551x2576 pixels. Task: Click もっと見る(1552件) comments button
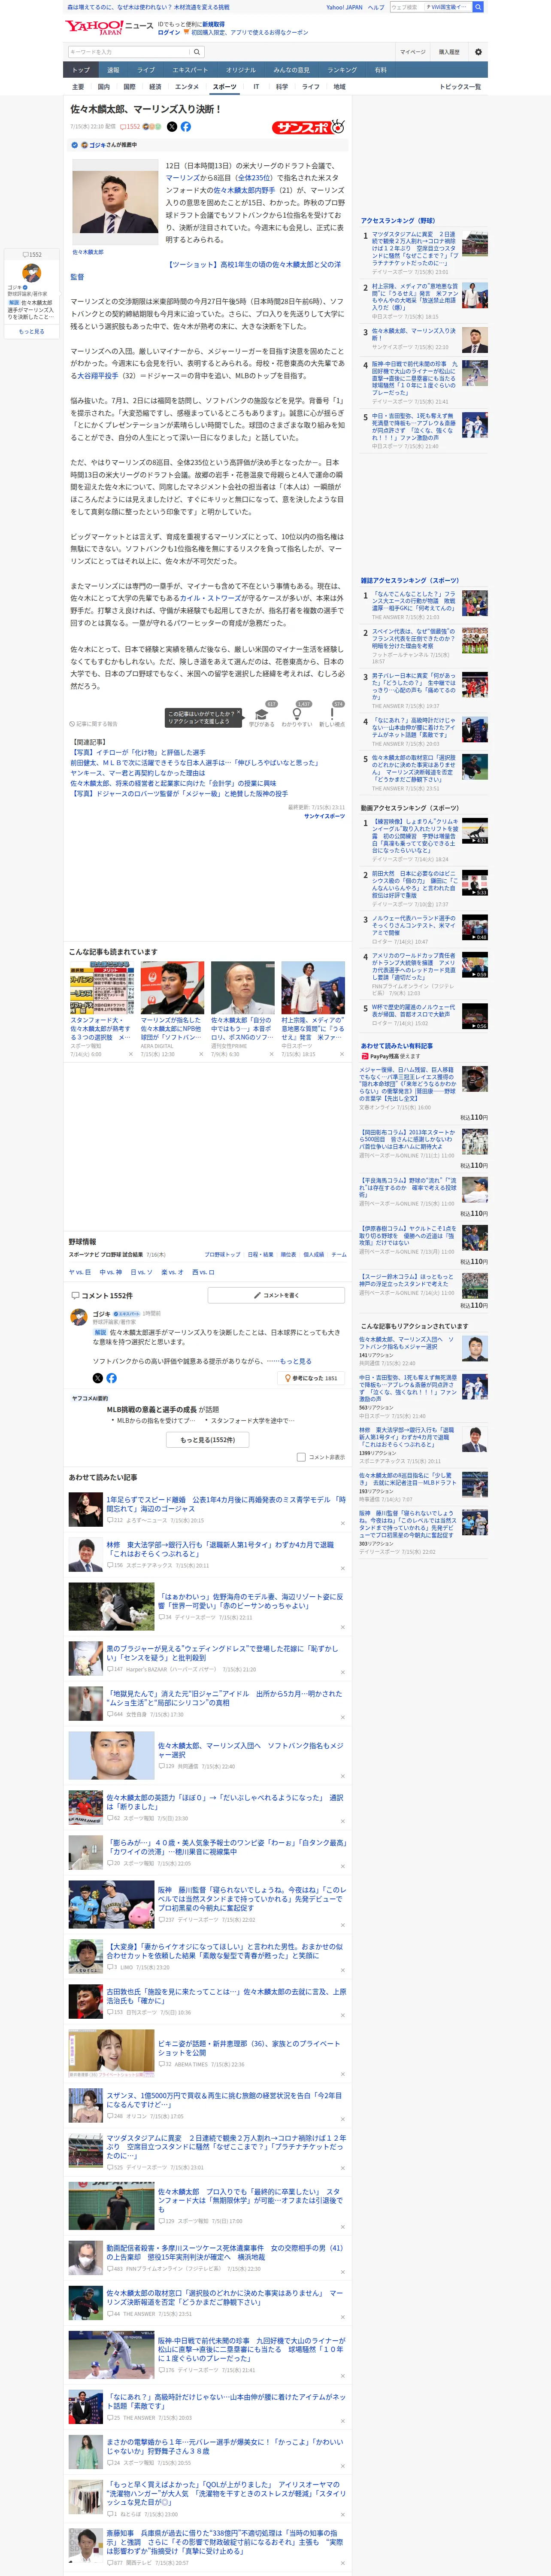pyautogui.click(x=208, y=1440)
